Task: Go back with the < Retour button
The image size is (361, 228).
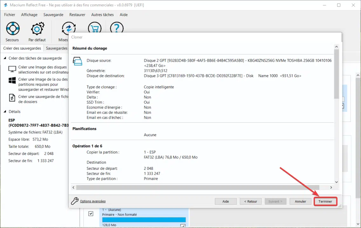Action: 251,201
